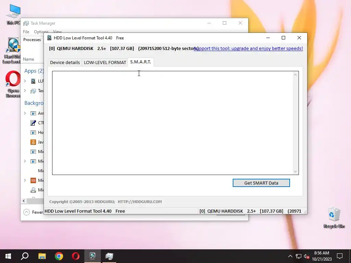The height and width of the screenshot is (263, 351).
Task: Click the Task Manager taskbar button
Action: (109, 256)
